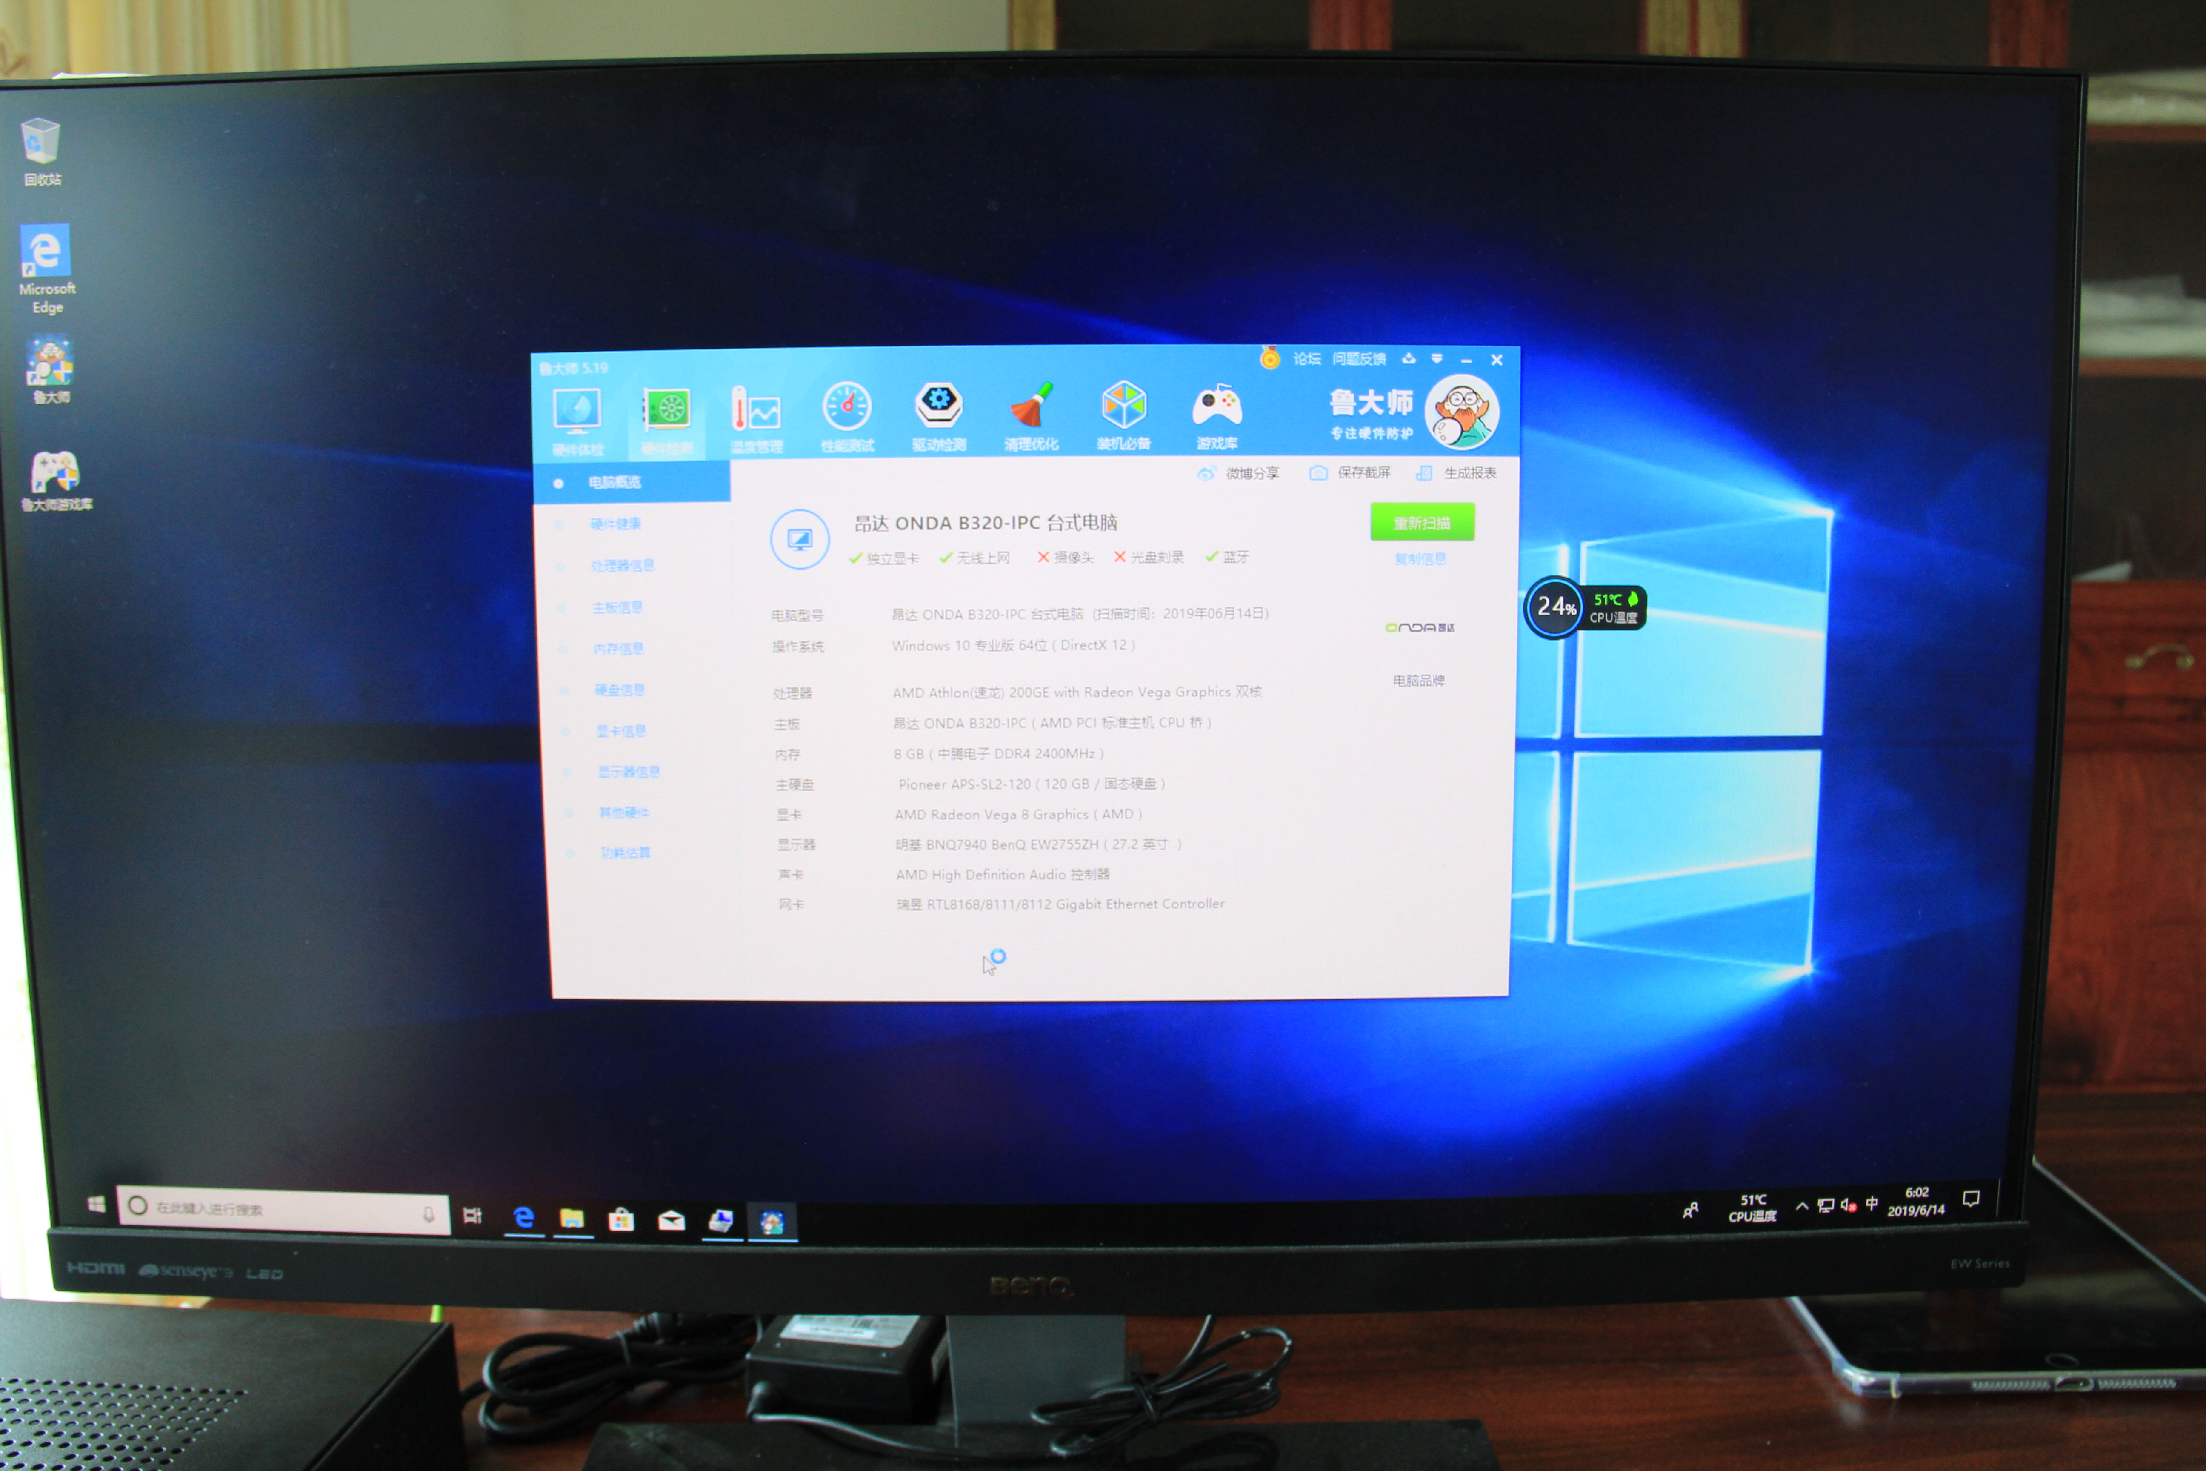This screenshot has width=2206, height=1471.
Task: Click the 复制信息 copy info link
Action: click(1420, 559)
